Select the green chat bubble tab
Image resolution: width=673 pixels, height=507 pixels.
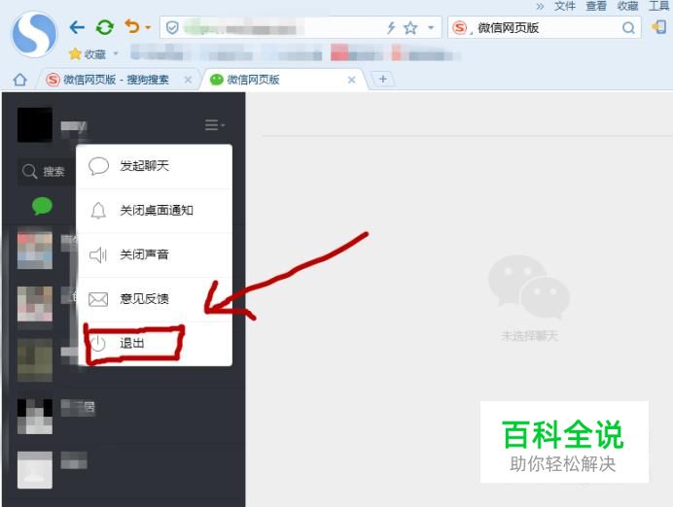(x=42, y=206)
